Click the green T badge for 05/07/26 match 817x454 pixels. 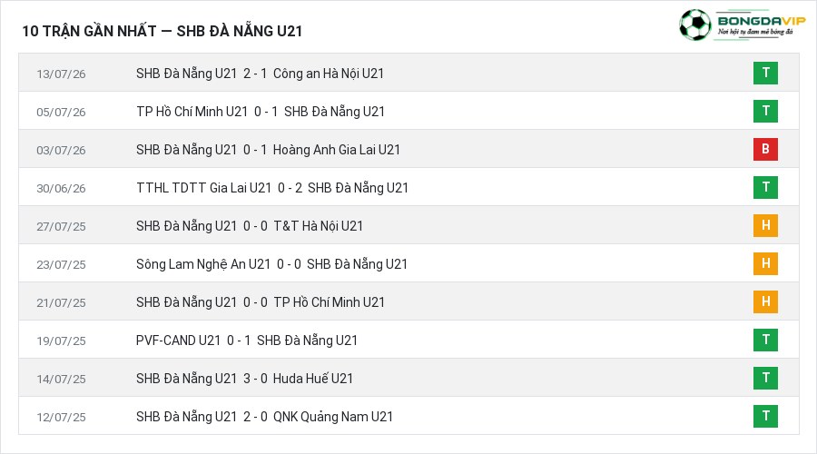(x=765, y=111)
